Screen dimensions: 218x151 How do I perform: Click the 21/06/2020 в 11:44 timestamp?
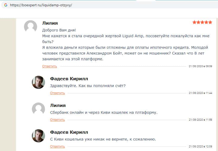[x=200, y=93]
